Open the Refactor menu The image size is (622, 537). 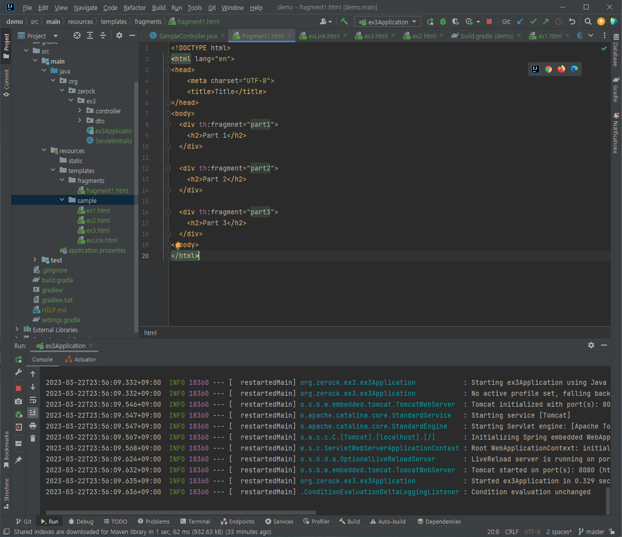[135, 7]
